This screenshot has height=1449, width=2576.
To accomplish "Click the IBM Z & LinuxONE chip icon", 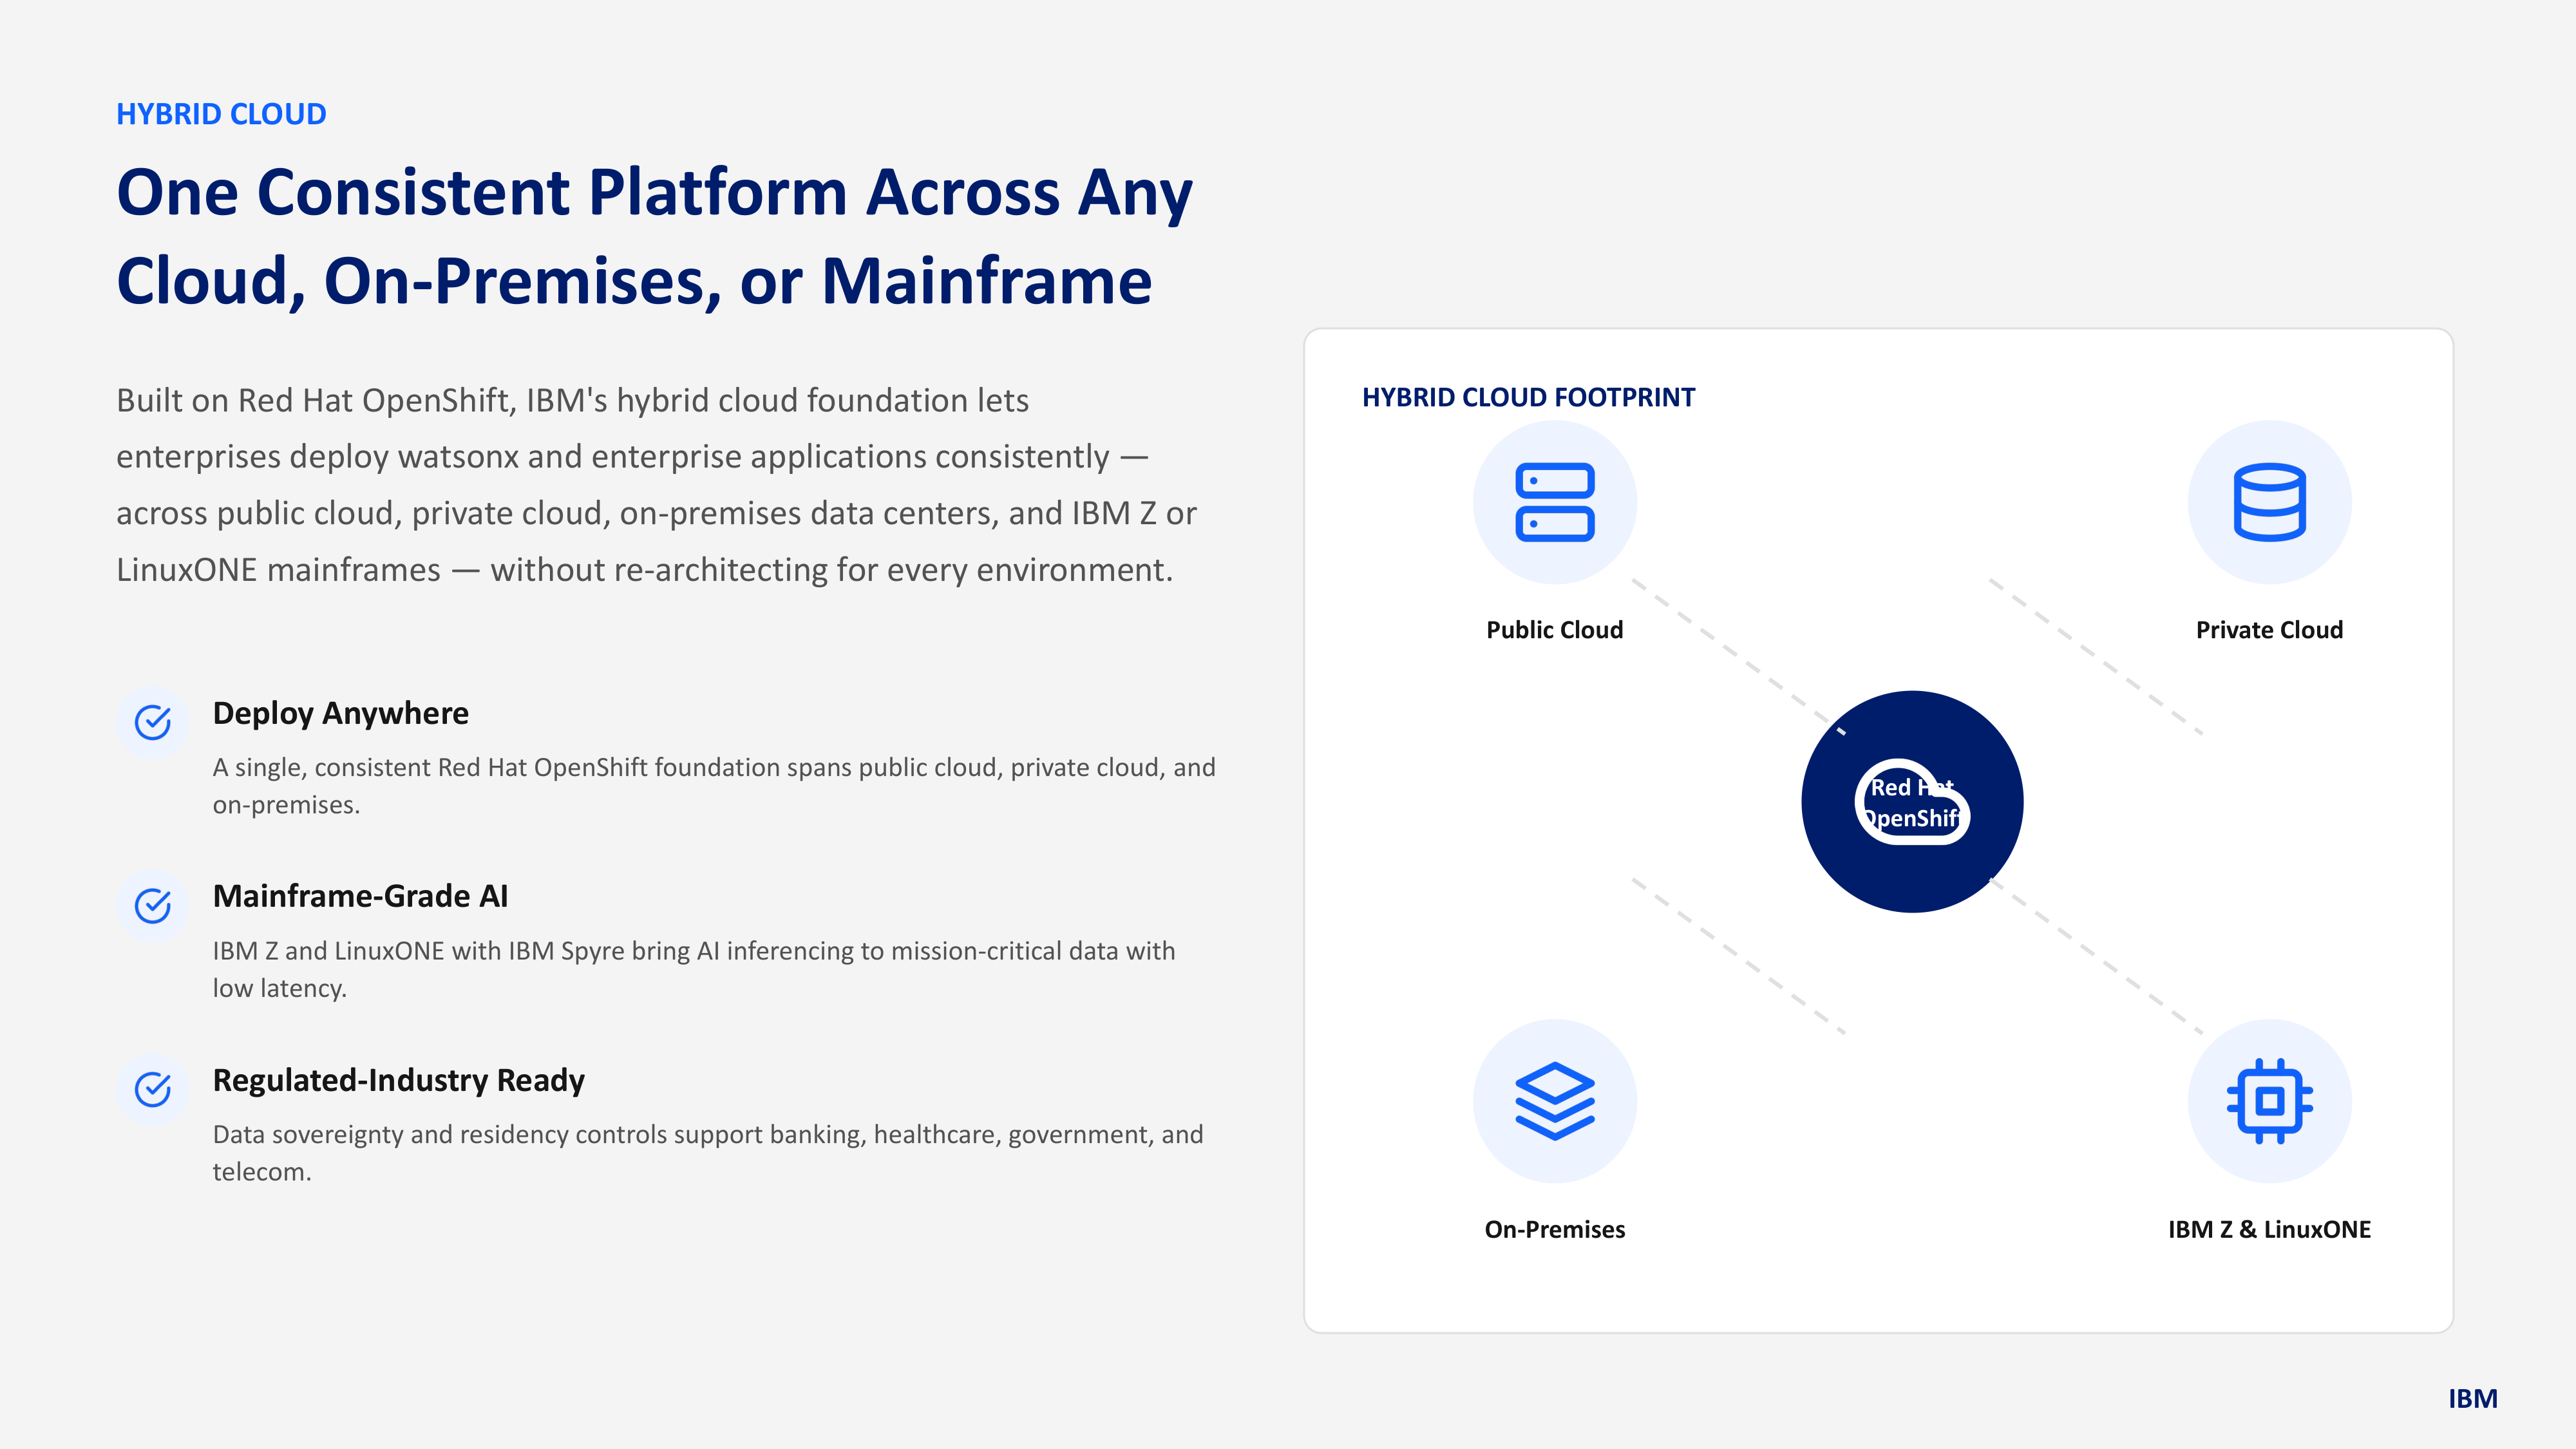I will click(2269, 1101).
